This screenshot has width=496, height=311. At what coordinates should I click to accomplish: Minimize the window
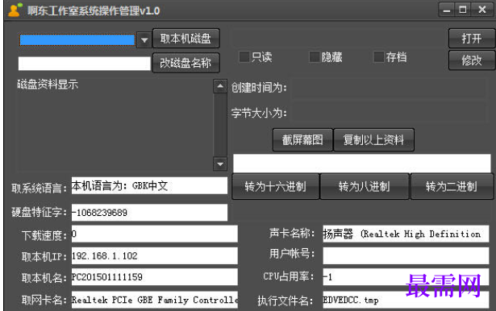[447, 10]
